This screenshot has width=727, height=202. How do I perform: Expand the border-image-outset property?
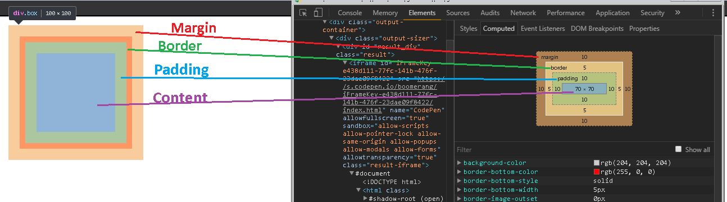click(459, 199)
